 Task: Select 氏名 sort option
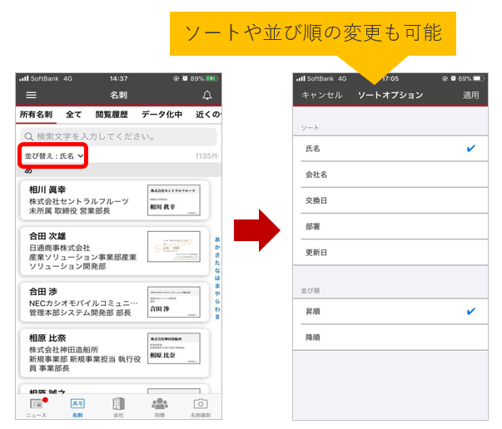tap(390, 148)
